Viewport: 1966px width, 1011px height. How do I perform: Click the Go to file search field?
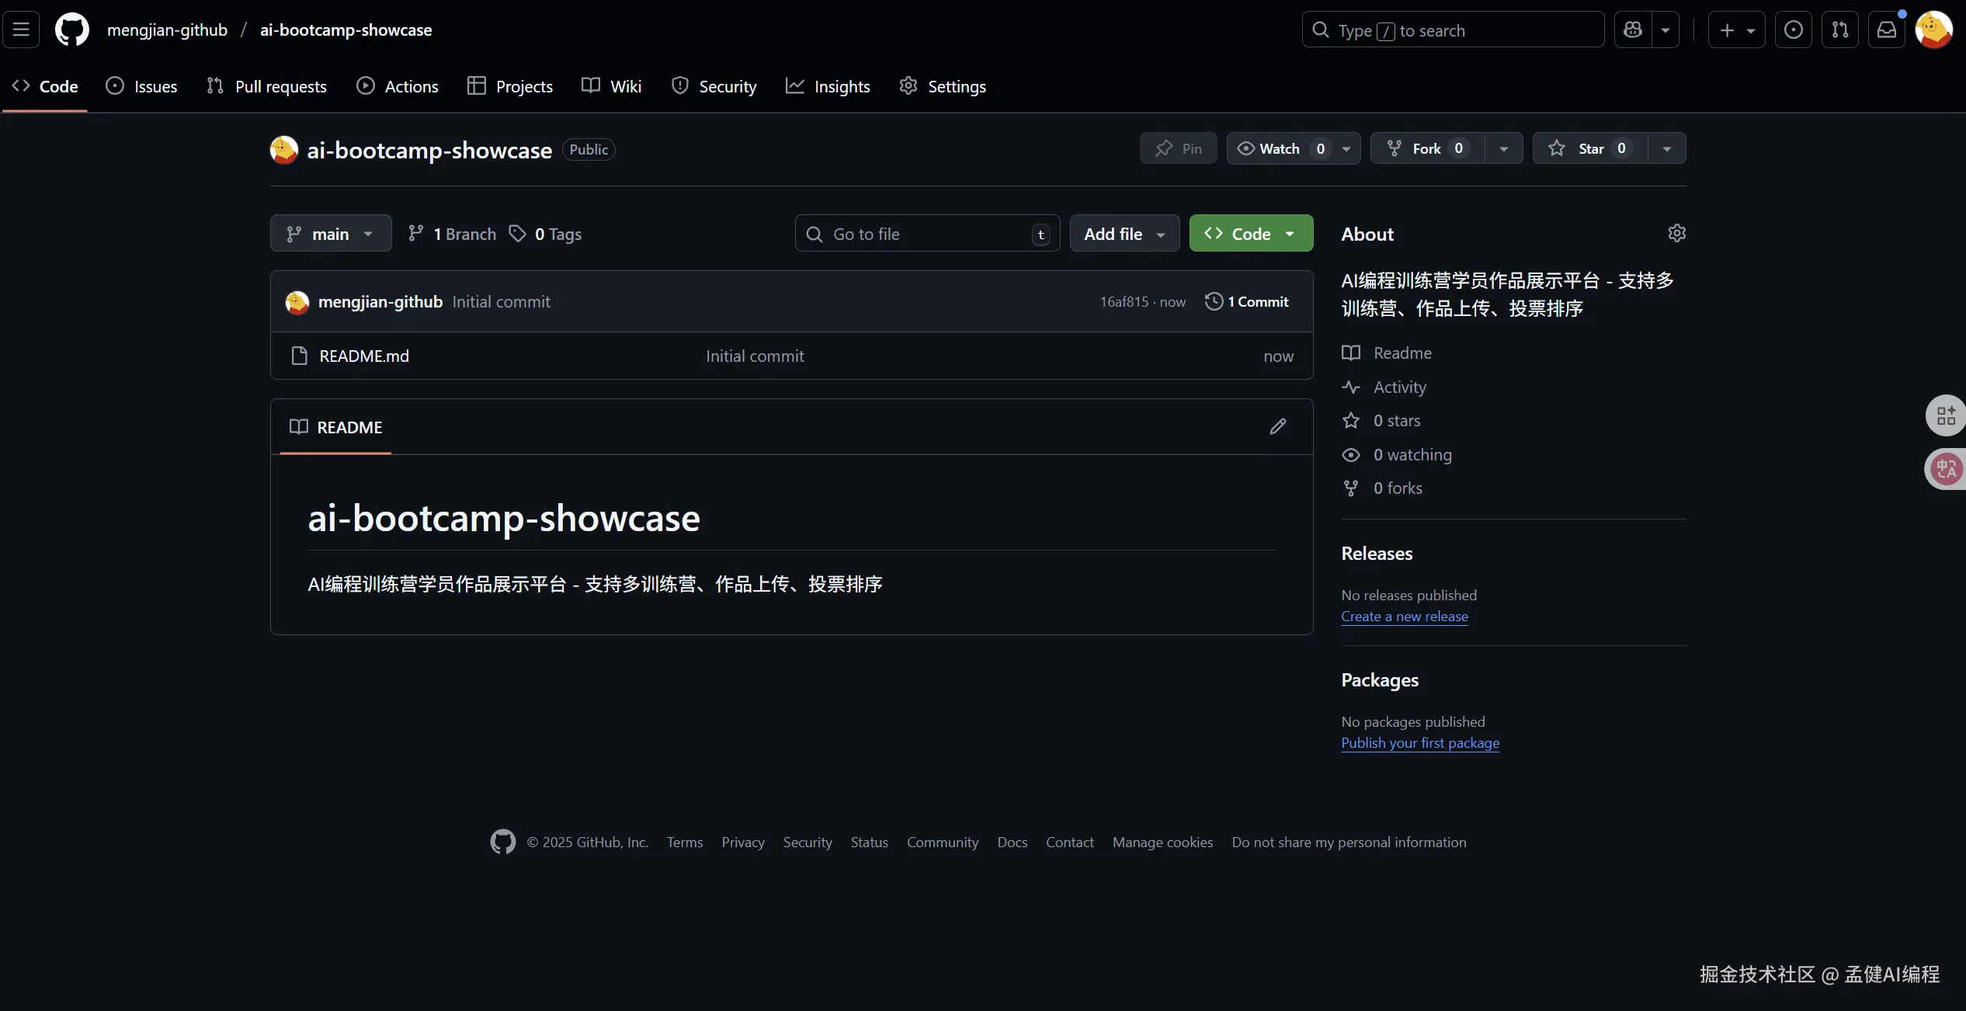pos(927,234)
